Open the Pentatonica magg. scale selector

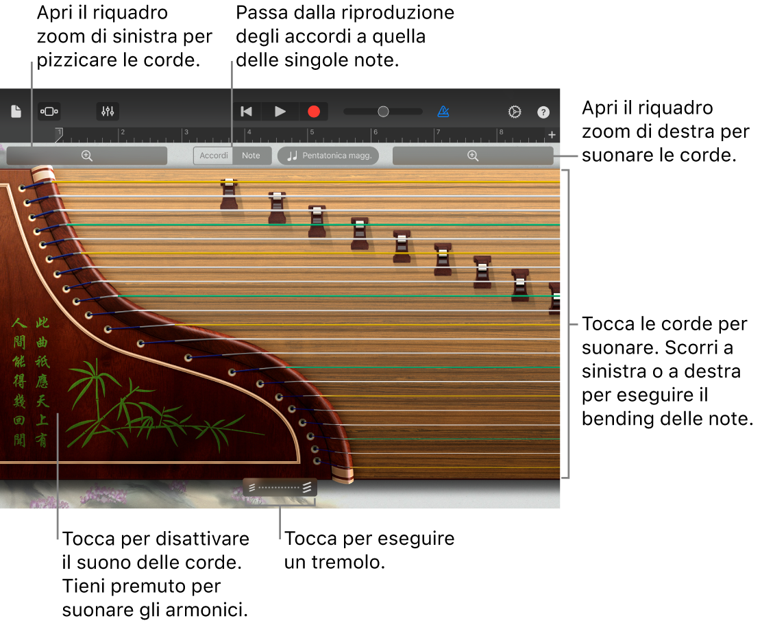(336, 156)
